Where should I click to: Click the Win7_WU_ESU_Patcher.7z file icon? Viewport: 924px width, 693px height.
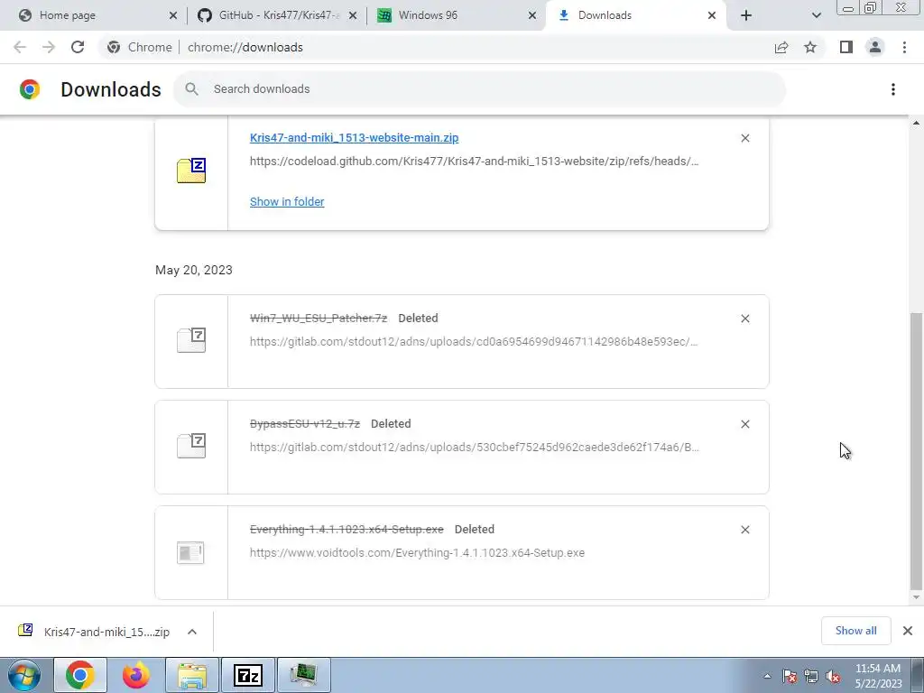point(191,340)
